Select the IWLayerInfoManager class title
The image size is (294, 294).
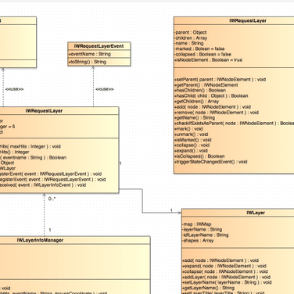click(40, 240)
